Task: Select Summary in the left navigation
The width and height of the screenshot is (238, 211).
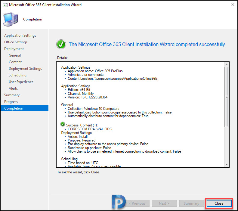Action: coord(12,95)
